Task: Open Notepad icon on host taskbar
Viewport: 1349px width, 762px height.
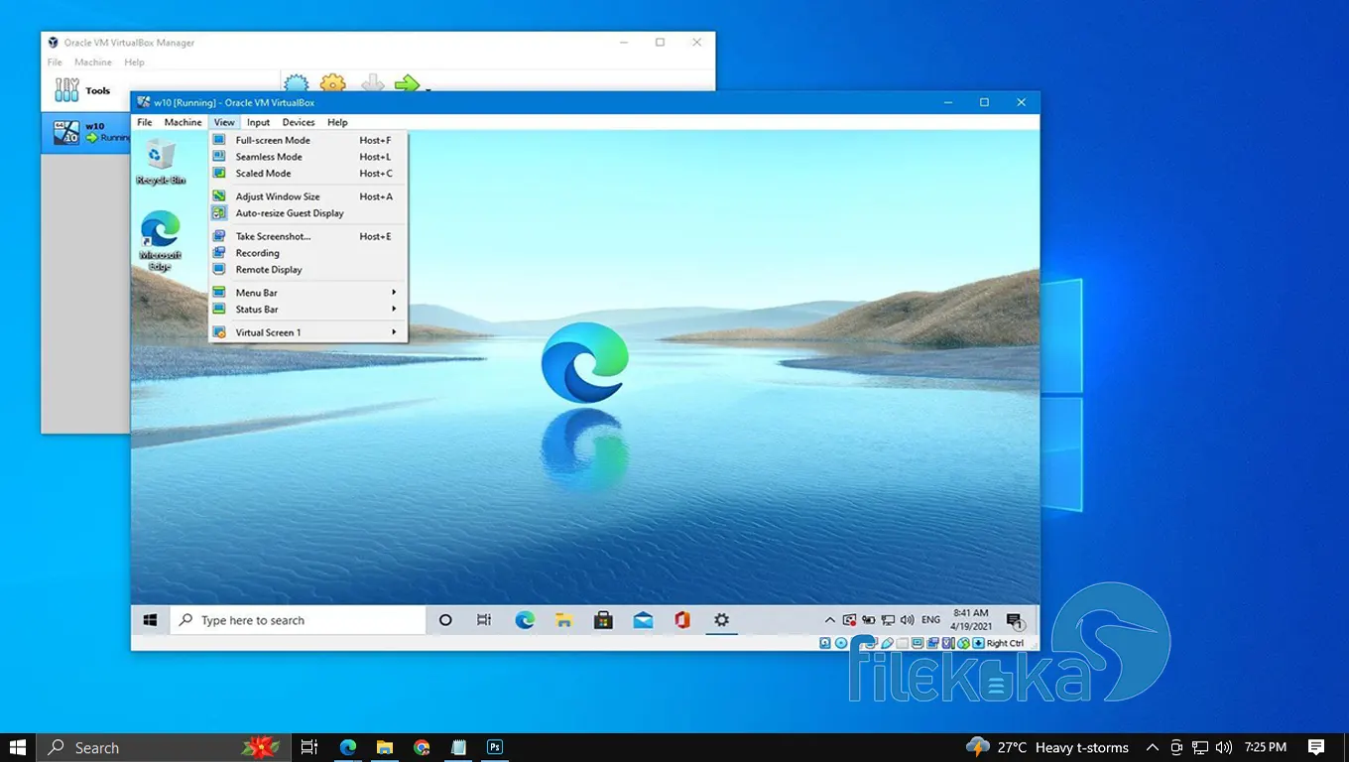Action: coord(458,747)
